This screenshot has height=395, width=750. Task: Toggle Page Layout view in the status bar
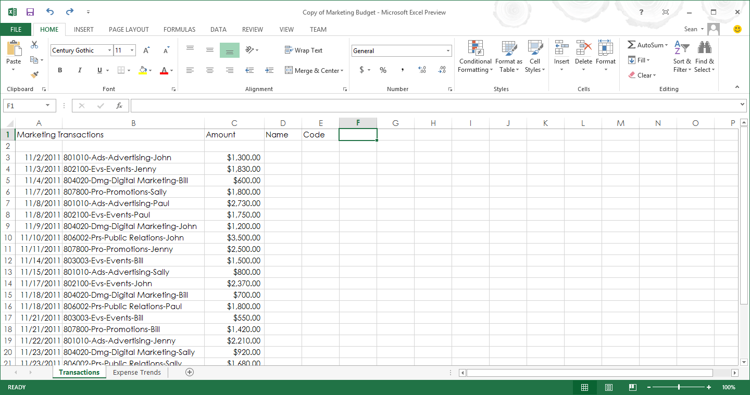click(608, 387)
